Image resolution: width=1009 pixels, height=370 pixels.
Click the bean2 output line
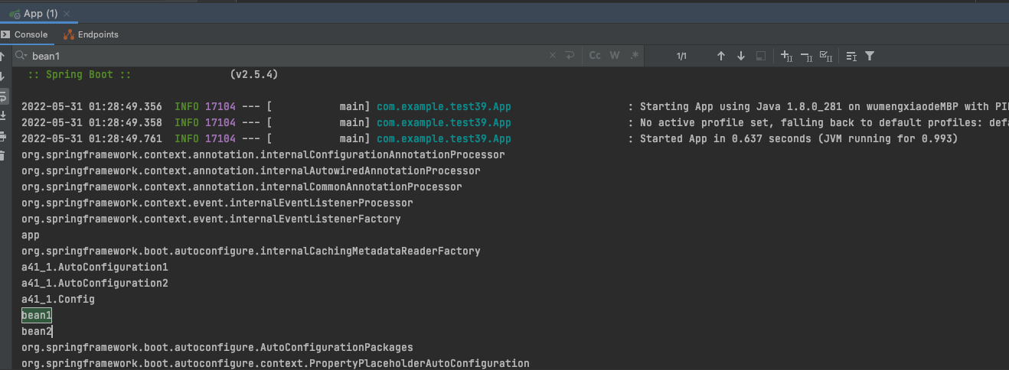[x=37, y=332]
